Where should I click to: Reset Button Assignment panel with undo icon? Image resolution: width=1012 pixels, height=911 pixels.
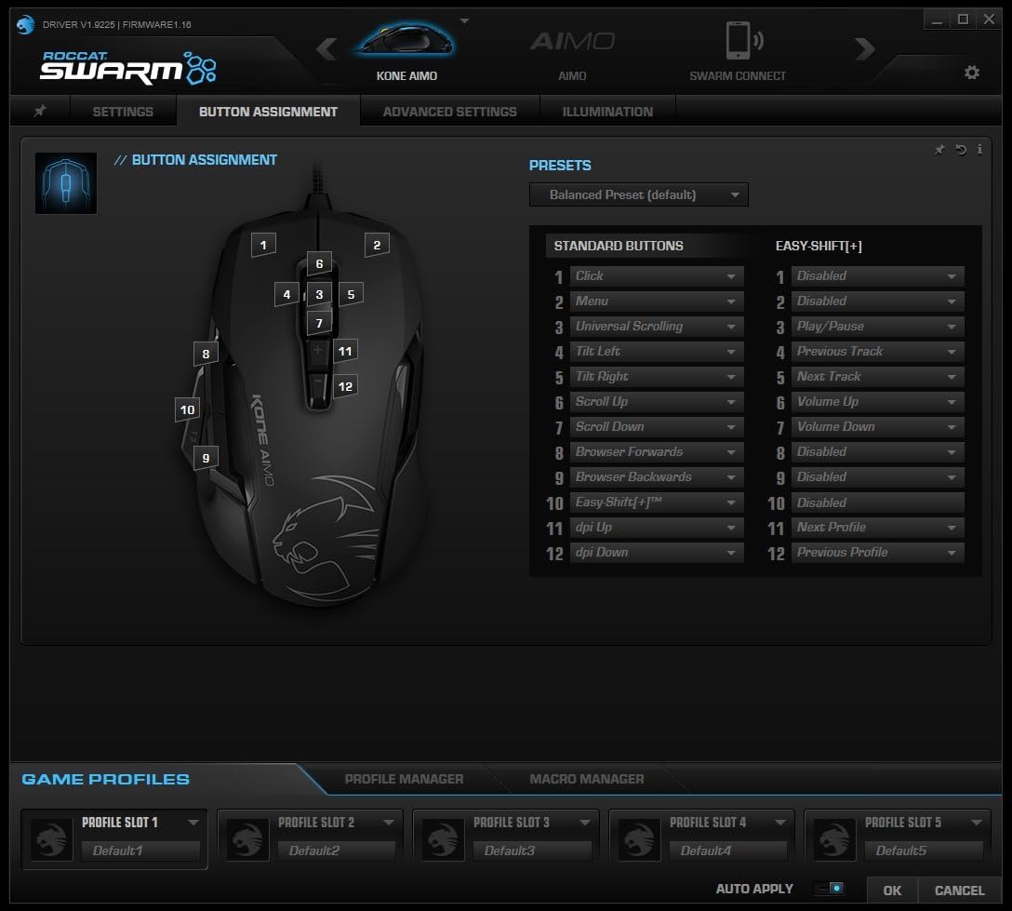click(960, 150)
